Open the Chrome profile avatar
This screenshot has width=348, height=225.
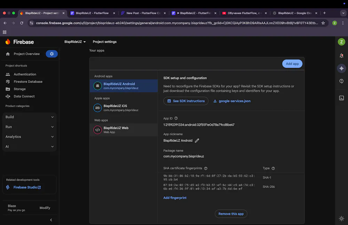[334, 23]
